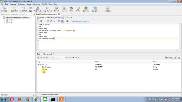Viewport: 182px width, 102px height.
Task: Close the Document results tab
Action: (x=53, y=54)
